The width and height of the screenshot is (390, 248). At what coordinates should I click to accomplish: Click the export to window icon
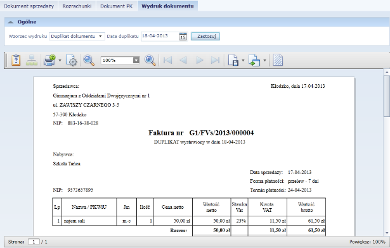254,60
